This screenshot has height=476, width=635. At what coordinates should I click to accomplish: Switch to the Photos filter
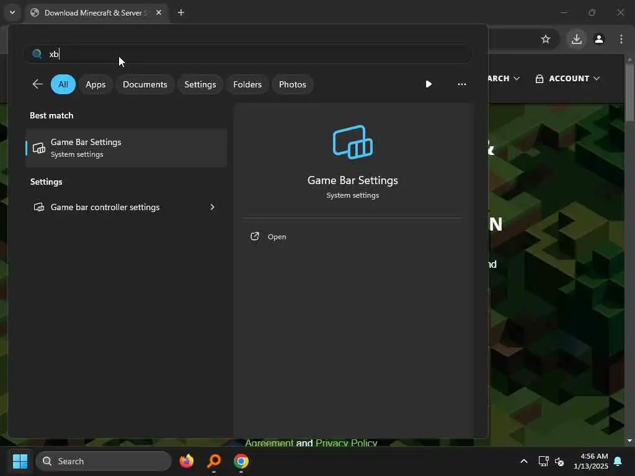[x=293, y=84]
